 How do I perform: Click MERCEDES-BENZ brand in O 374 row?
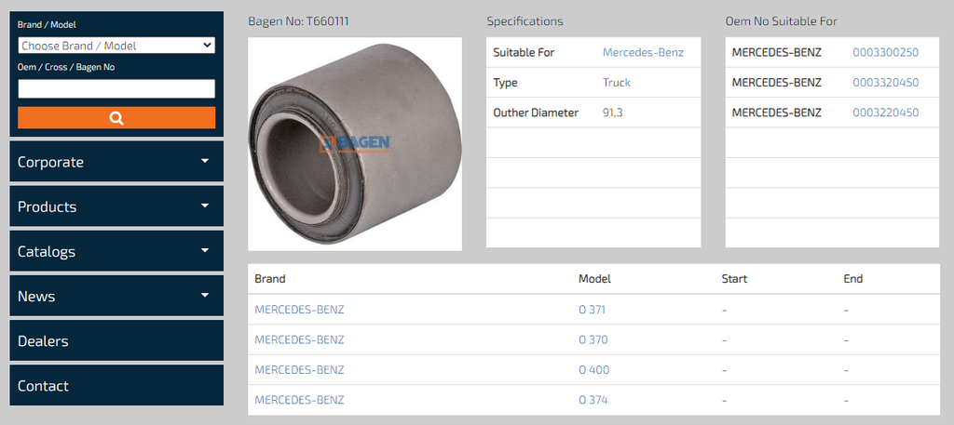(299, 400)
